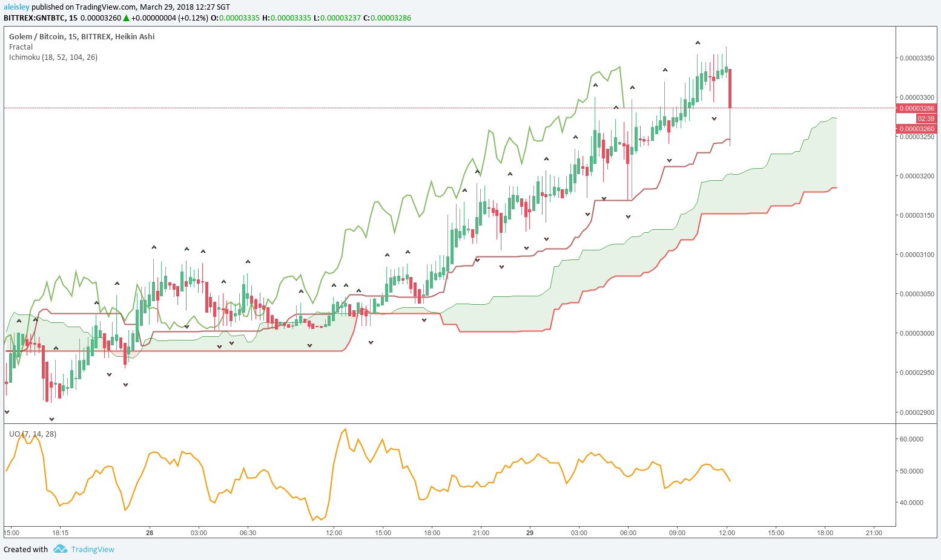This screenshot has height=560, width=941.
Task: Click the 0.00003150 price axis label
Action: pos(917,215)
